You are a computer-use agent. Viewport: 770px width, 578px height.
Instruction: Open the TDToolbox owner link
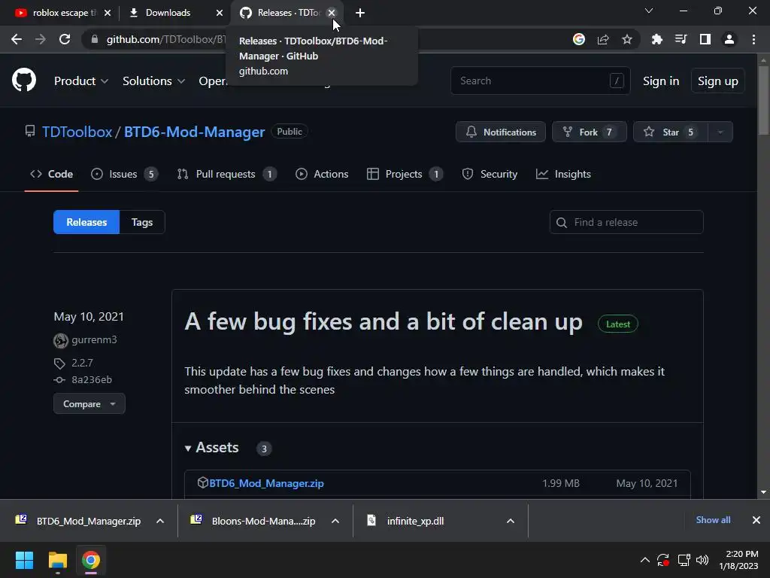[77, 132]
